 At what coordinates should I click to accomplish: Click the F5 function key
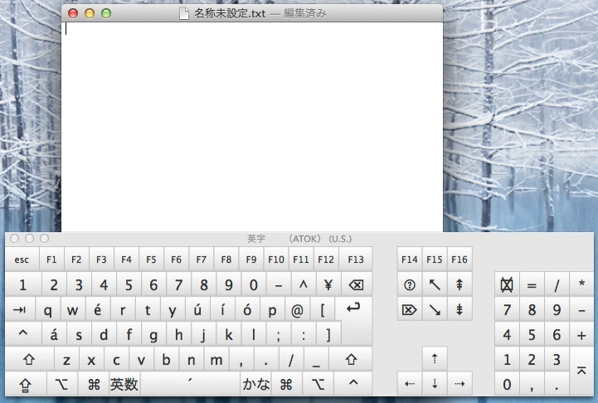(152, 260)
